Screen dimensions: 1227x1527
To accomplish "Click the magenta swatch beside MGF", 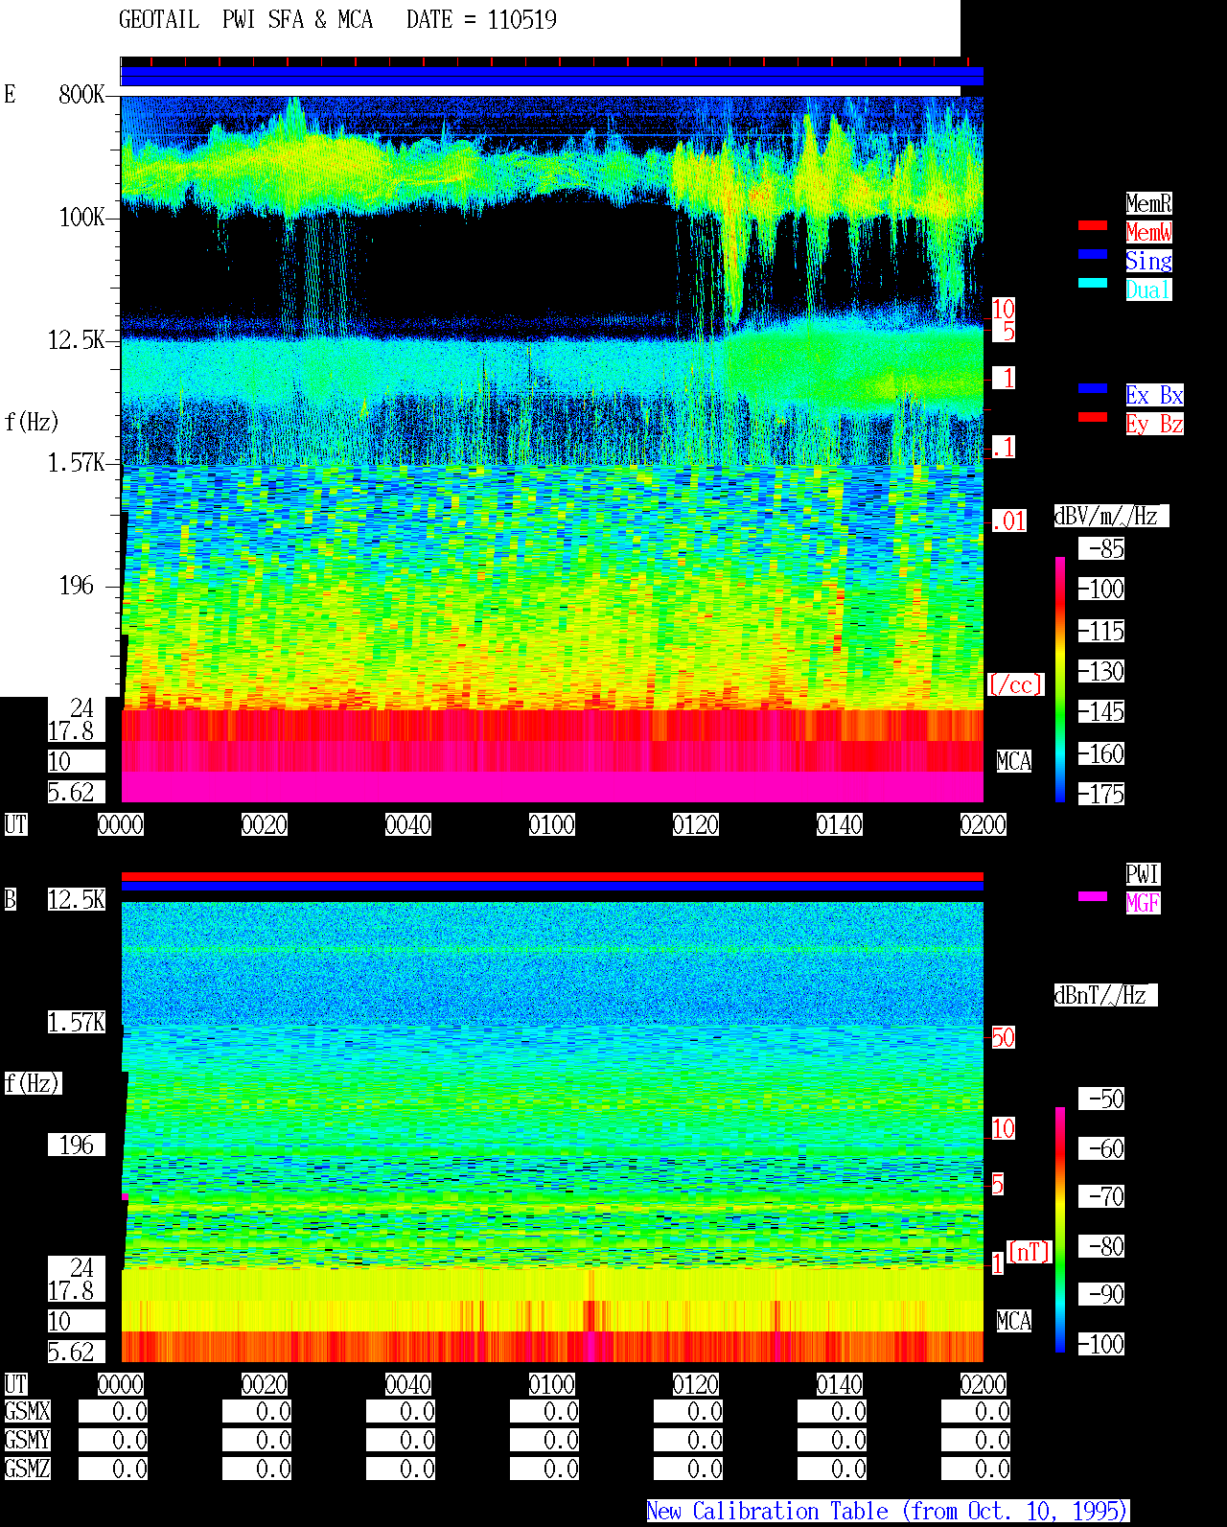I will point(1093,896).
